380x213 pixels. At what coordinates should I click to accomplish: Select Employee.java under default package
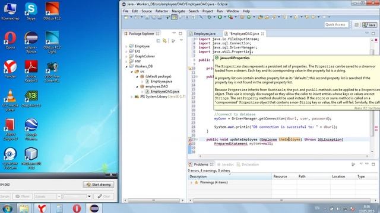161,82
